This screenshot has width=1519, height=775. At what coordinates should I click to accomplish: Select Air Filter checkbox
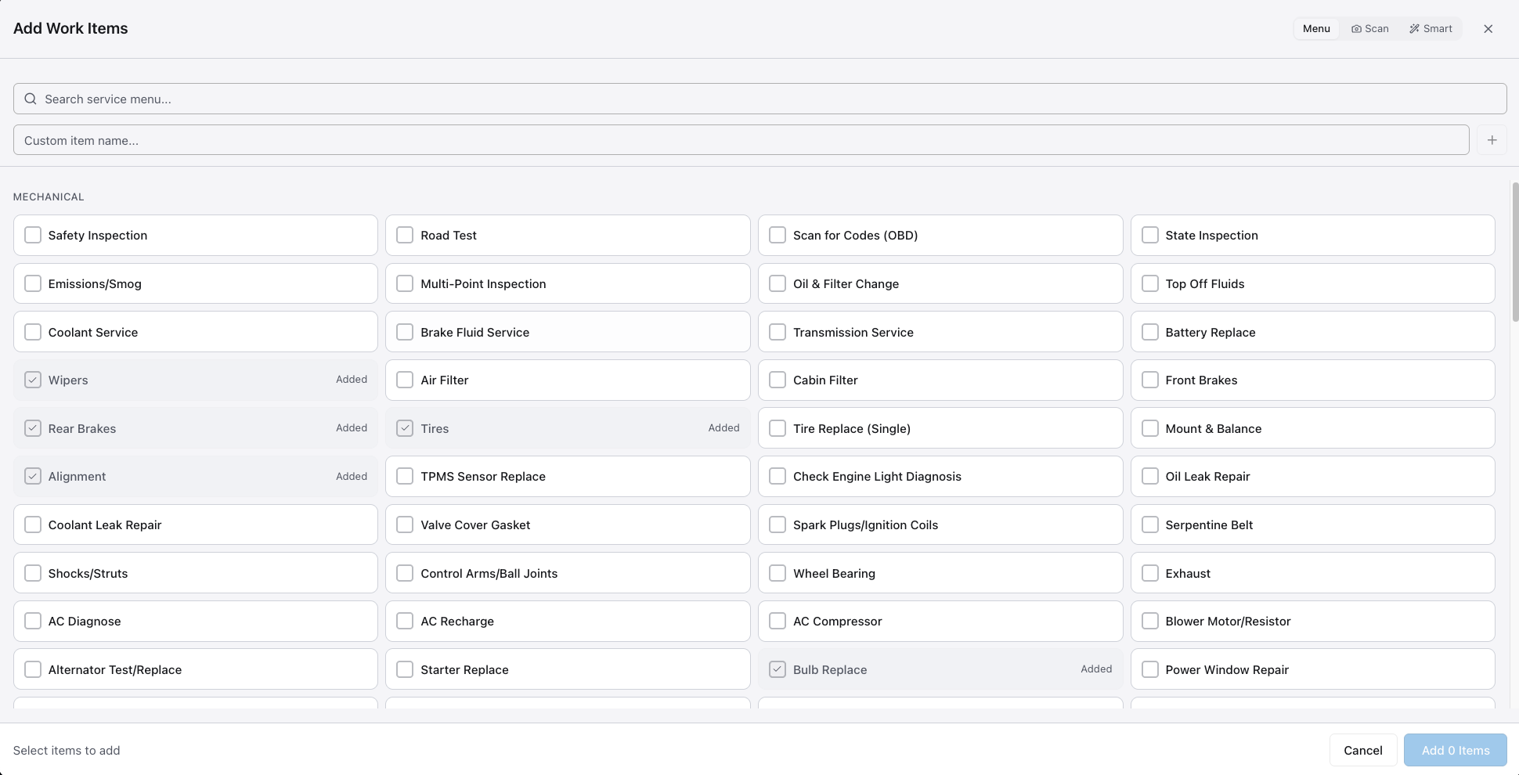405,380
